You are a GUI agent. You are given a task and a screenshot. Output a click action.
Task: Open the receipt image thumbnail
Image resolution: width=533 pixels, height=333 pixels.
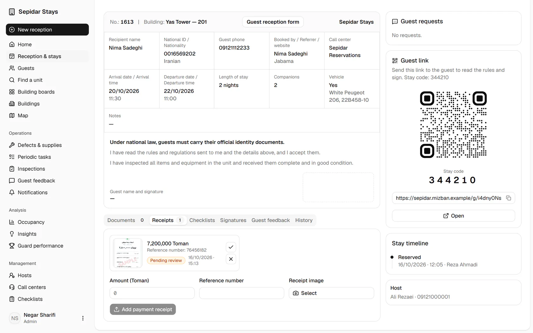128,253
